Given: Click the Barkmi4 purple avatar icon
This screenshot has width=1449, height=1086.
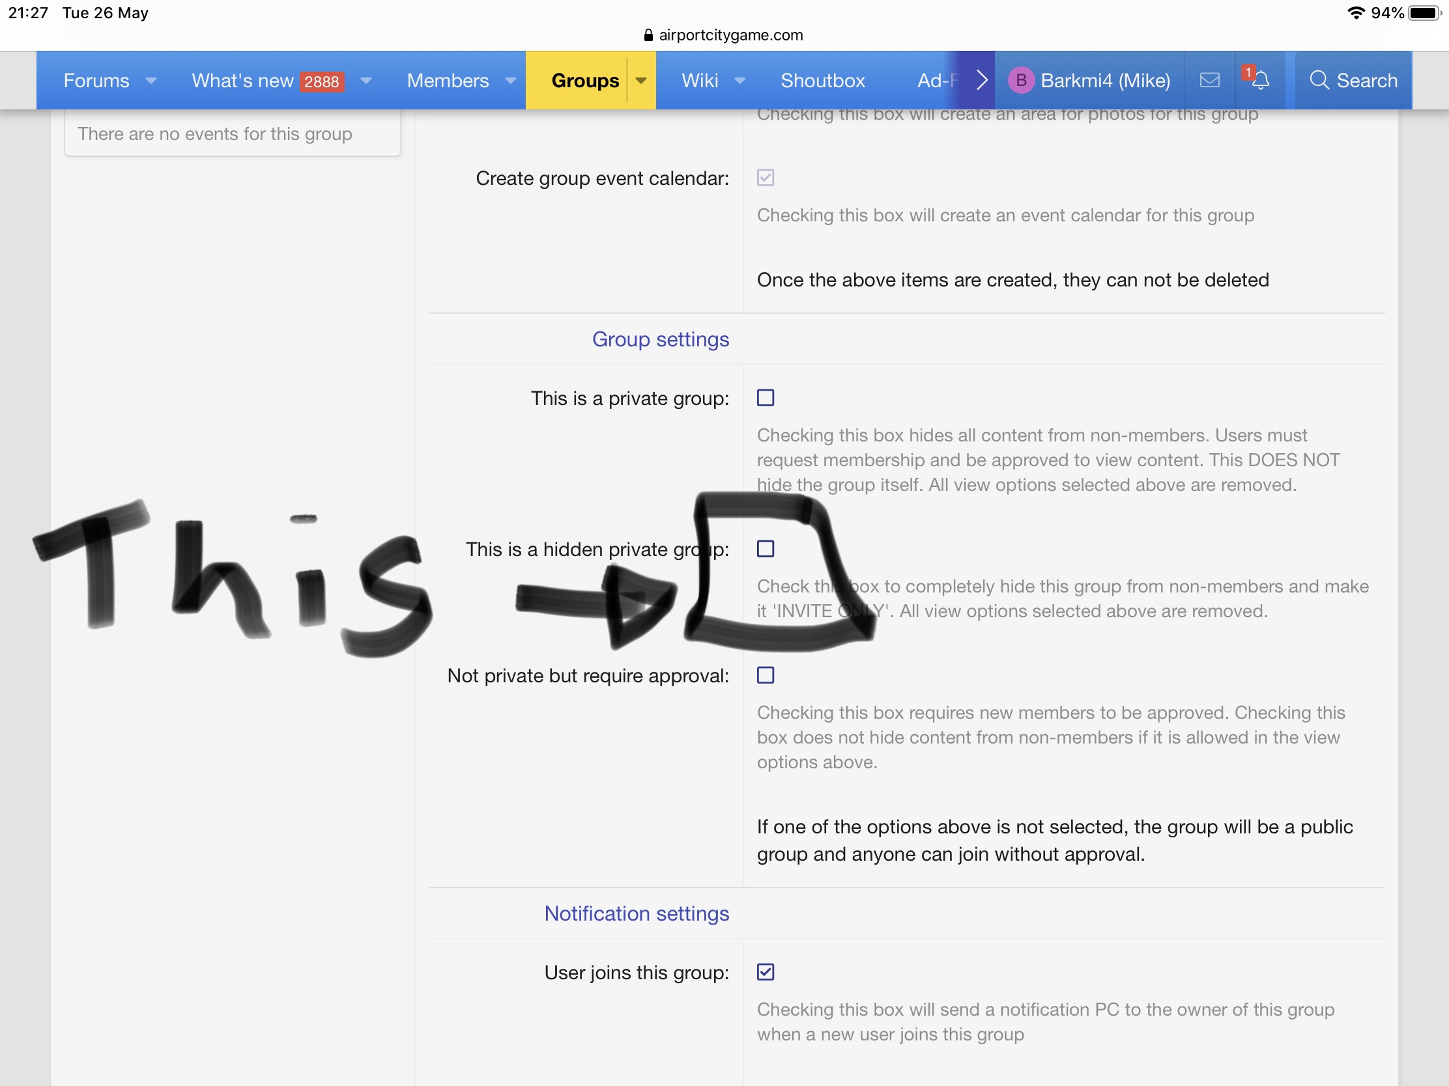Looking at the screenshot, I should (x=1020, y=81).
